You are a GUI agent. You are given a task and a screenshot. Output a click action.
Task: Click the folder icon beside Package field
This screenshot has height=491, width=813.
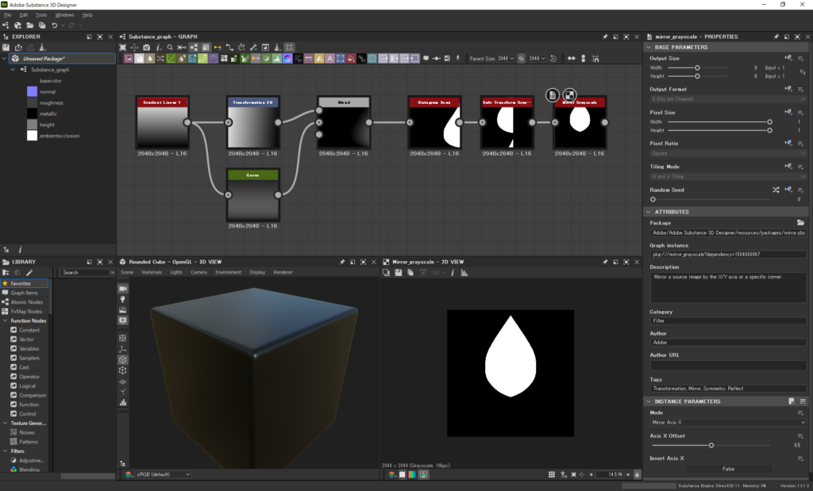(800, 223)
